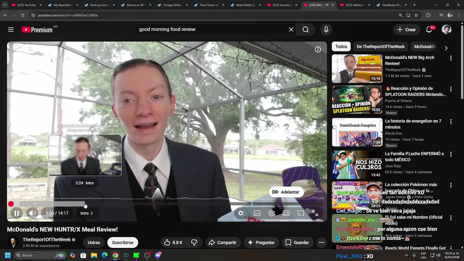
Task: Open a new browser tab
Action: pos(414,5)
